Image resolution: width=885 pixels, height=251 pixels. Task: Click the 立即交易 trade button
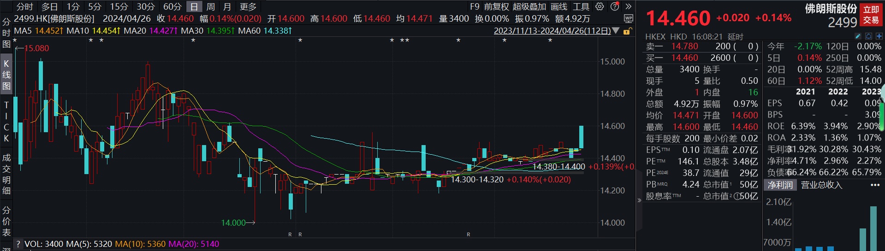click(871, 15)
